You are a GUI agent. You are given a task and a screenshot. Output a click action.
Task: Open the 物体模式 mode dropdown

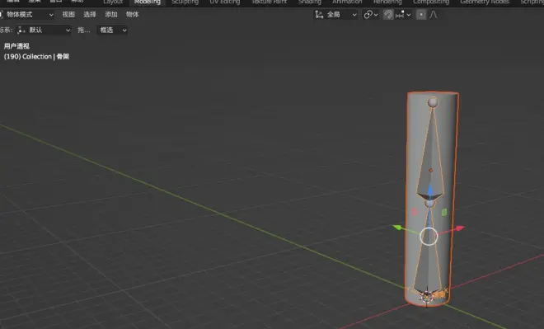click(27, 15)
